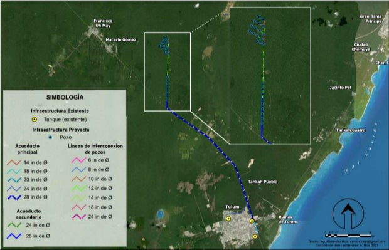
Task: Click the Pozo legend dot symbol
Action: 51,137
